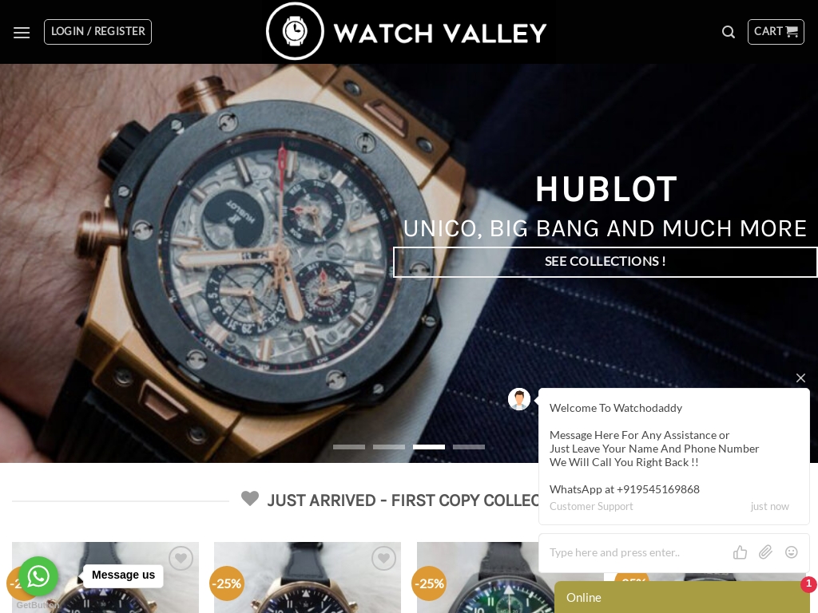Open the CART button
The height and width of the screenshot is (613, 818).
point(776,32)
